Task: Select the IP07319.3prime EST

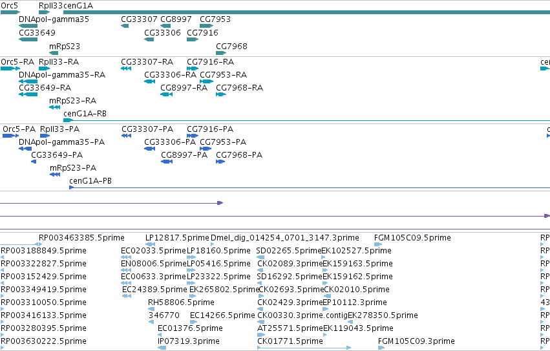Action: (x=162, y=348)
